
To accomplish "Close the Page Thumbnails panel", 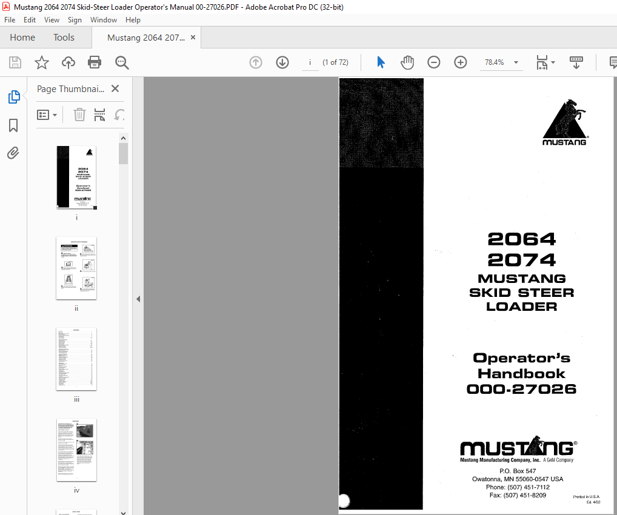I will pos(115,88).
